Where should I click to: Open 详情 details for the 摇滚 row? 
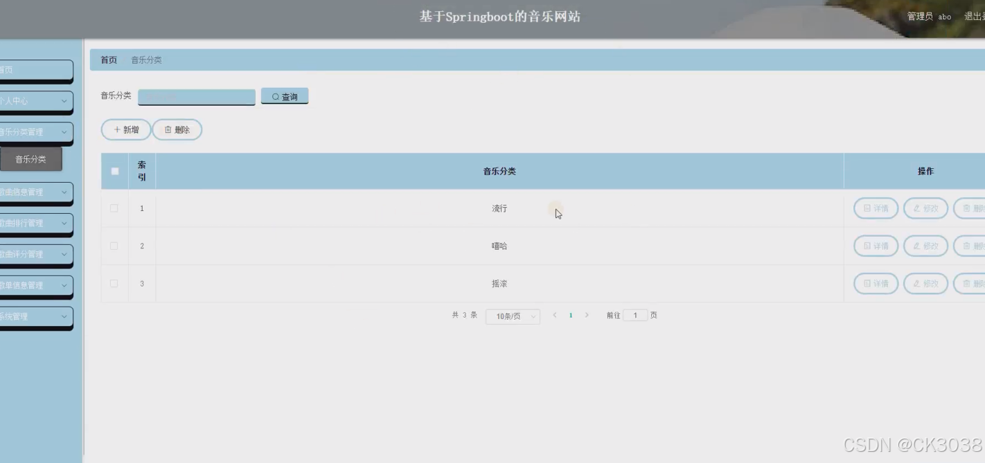coord(876,283)
